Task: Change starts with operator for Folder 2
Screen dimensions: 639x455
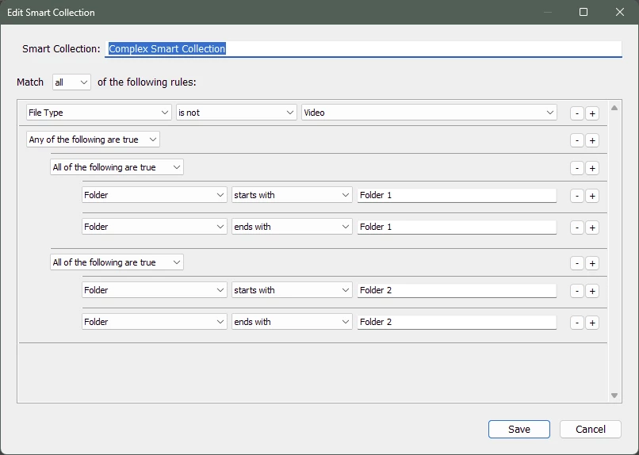Action: click(292, 290)
